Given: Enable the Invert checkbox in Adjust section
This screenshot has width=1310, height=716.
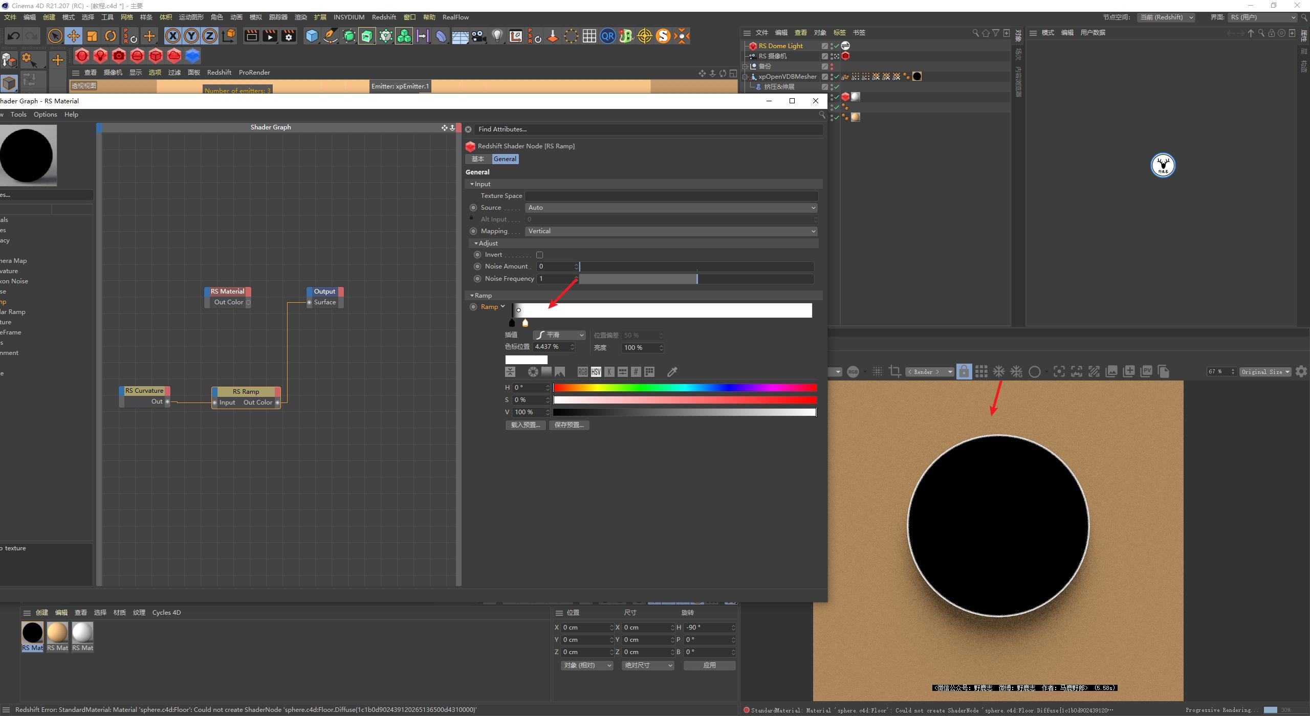Looking at the screenshot, I should coord(539,255).
